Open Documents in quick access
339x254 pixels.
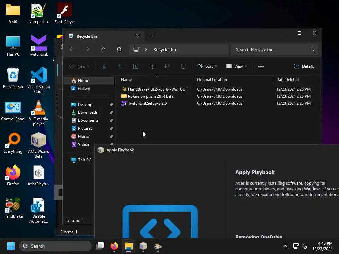click(89, 120)
